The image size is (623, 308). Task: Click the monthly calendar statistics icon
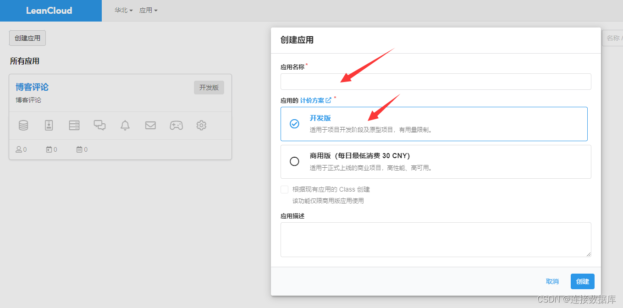tap(79, 149)
